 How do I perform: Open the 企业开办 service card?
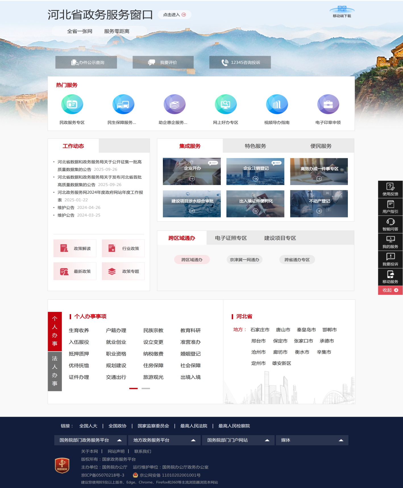[x=192, y=171]
